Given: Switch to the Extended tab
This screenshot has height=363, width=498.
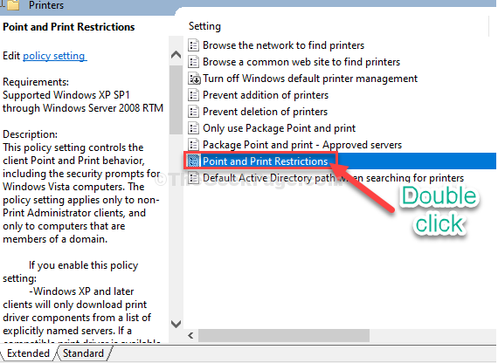Looking at the screenshot, I should pos(28,353).
